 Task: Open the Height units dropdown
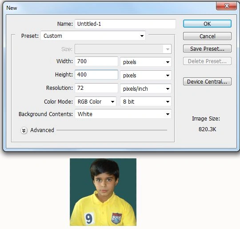pos(146,75)
